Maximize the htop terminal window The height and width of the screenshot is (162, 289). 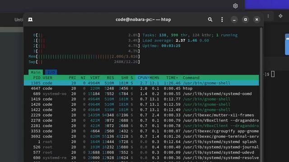pyautogui.click(x=246, y=19)
